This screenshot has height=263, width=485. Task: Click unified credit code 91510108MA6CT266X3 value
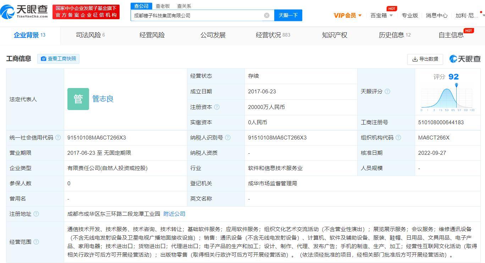pos(97,138)
